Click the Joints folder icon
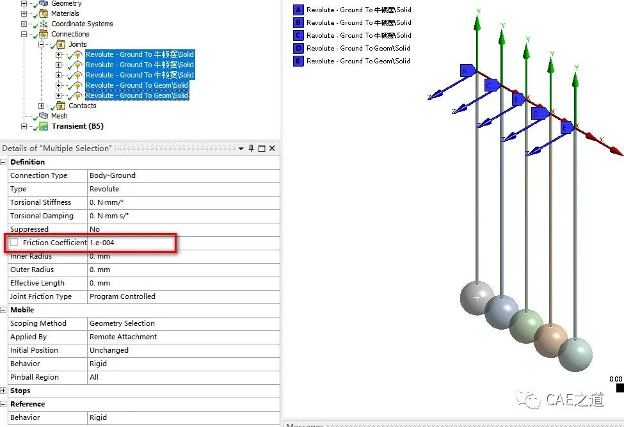This screenshot has height=427, width=624. coord(61,44)
